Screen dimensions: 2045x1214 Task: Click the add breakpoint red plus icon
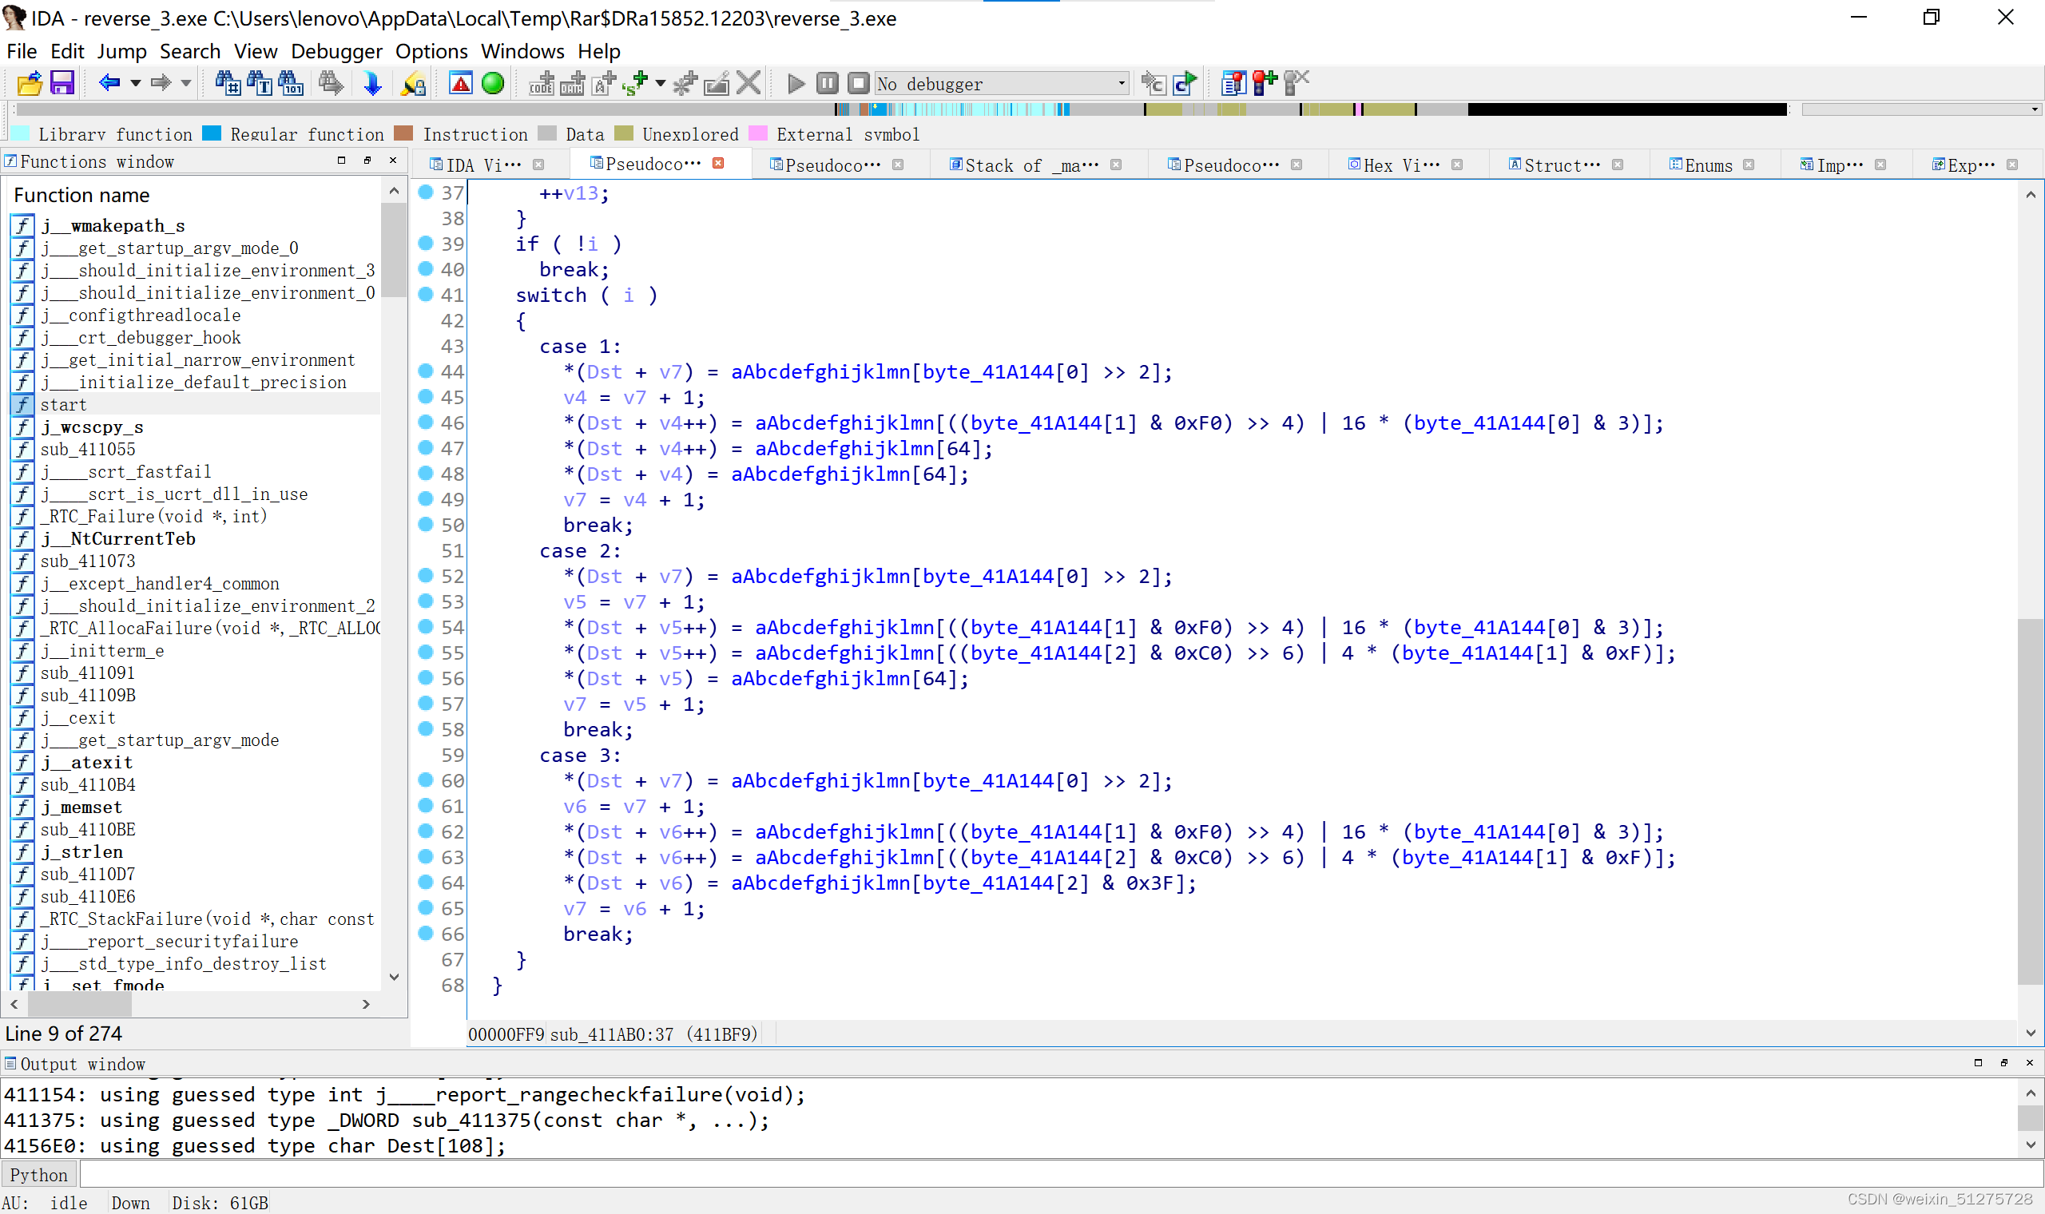[1265, 83]
